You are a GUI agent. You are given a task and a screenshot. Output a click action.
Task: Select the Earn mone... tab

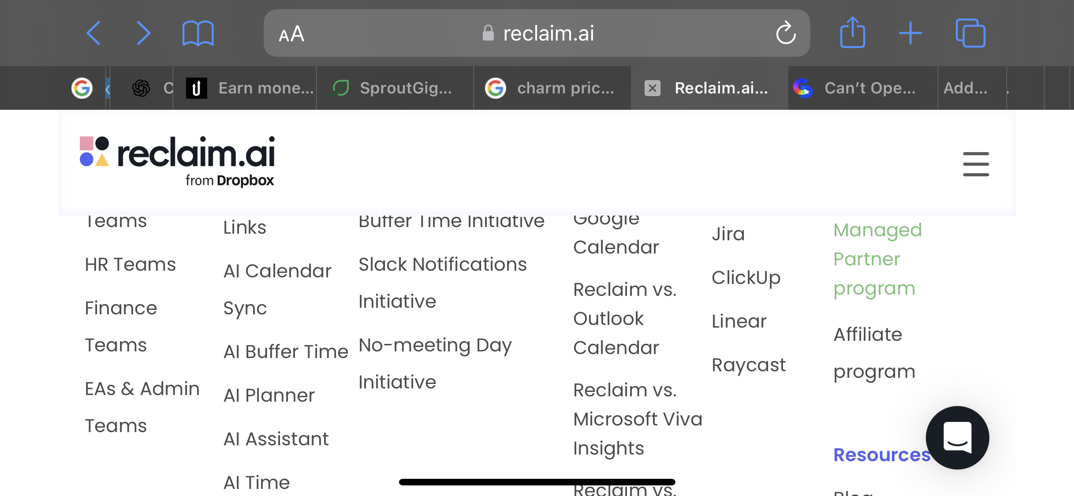[x=245, y=88]
